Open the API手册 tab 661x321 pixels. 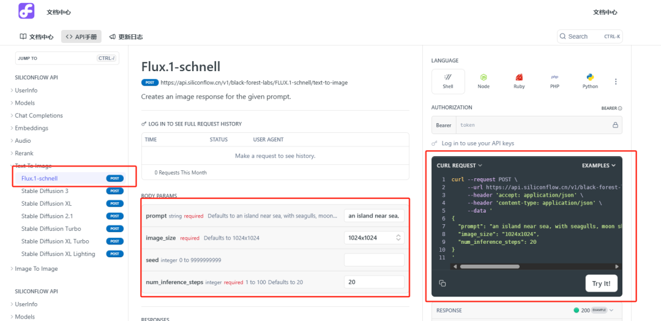click(81, 37)
